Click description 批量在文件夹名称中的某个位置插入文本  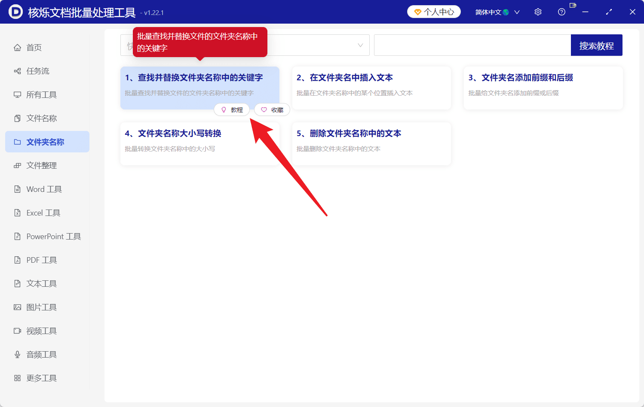click(355, 93)
